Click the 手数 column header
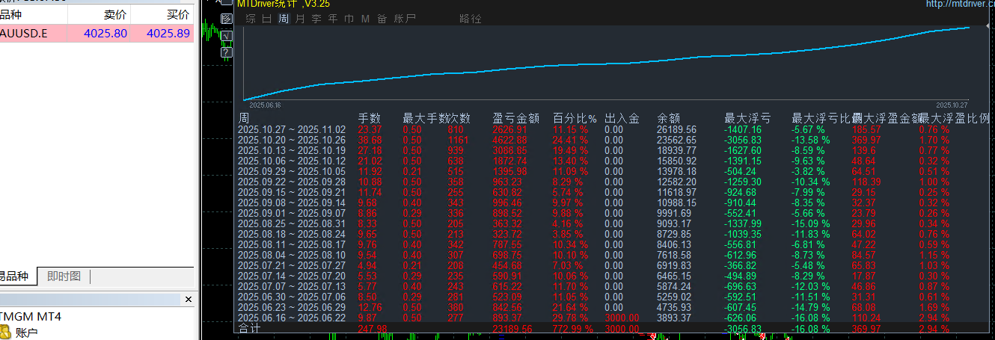995x340 pixels. (370, 118)
